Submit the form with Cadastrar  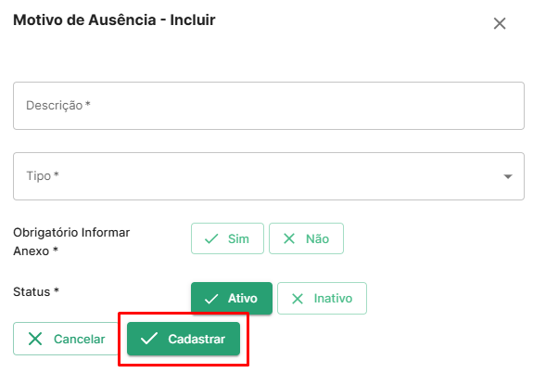pyautogui.click(x=184, y=339)
